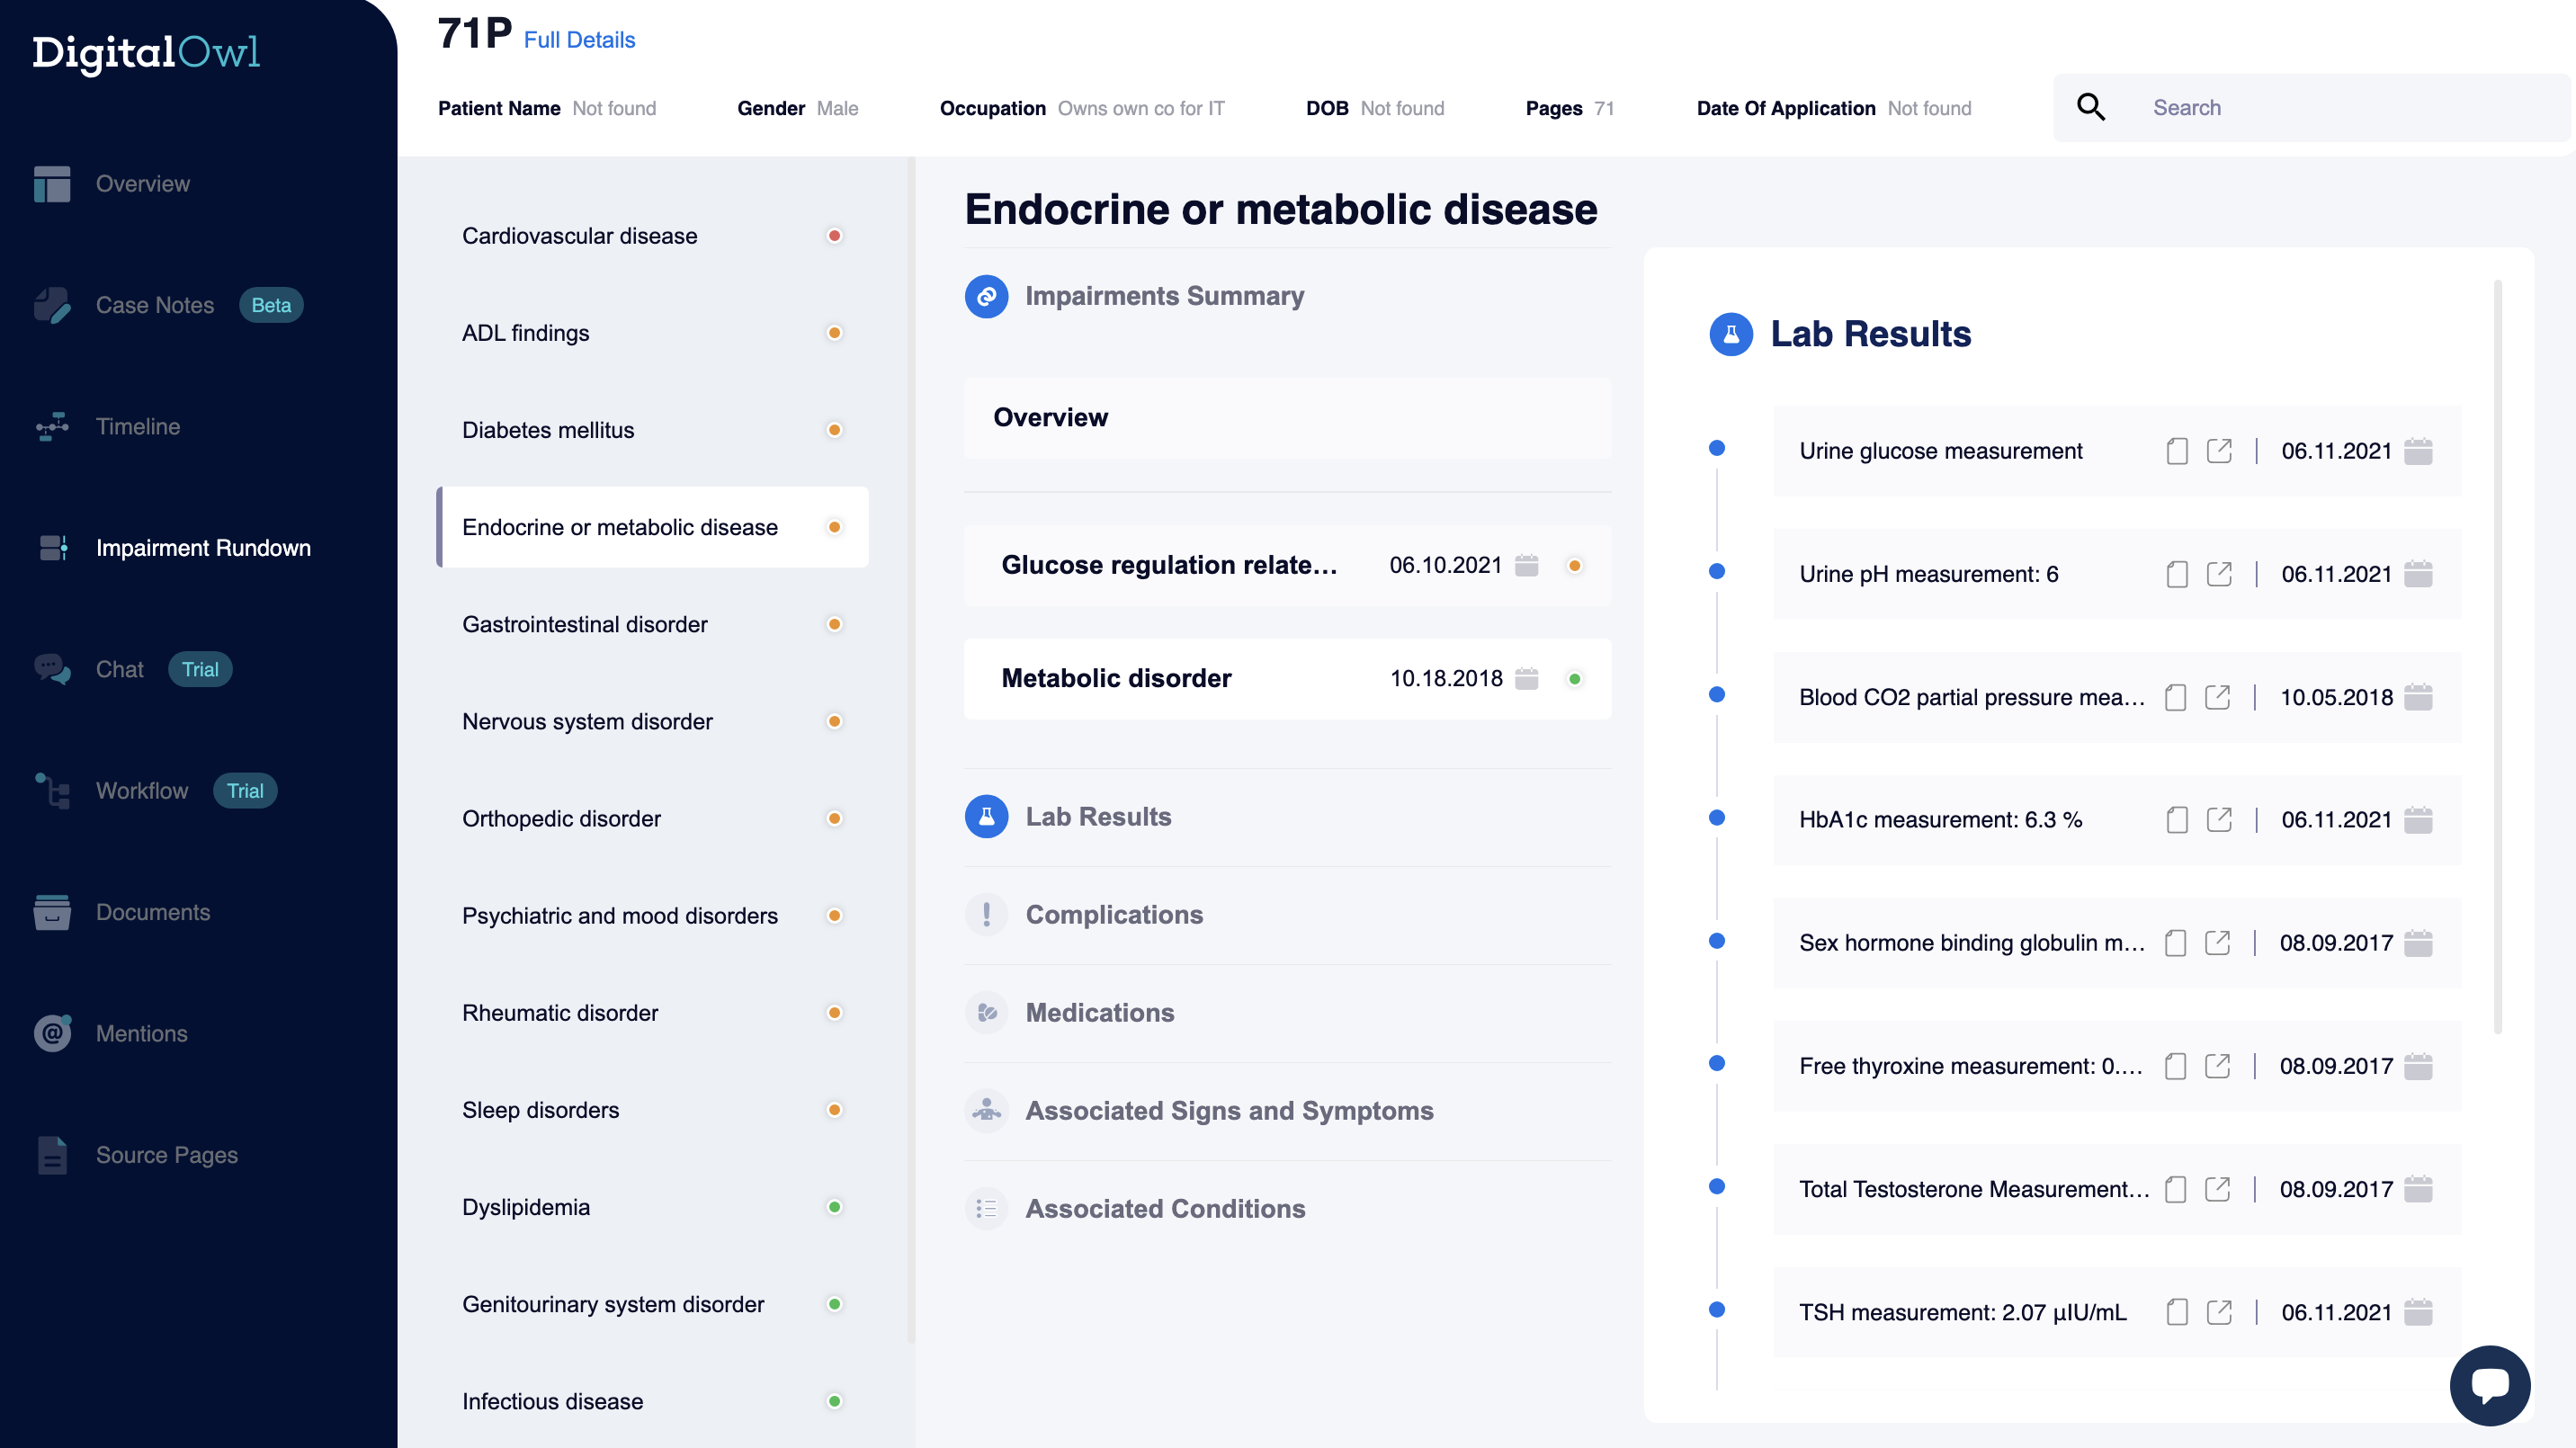Select the Timeline view icon
Screen dimensions: 2576x1448
point(53,425)
